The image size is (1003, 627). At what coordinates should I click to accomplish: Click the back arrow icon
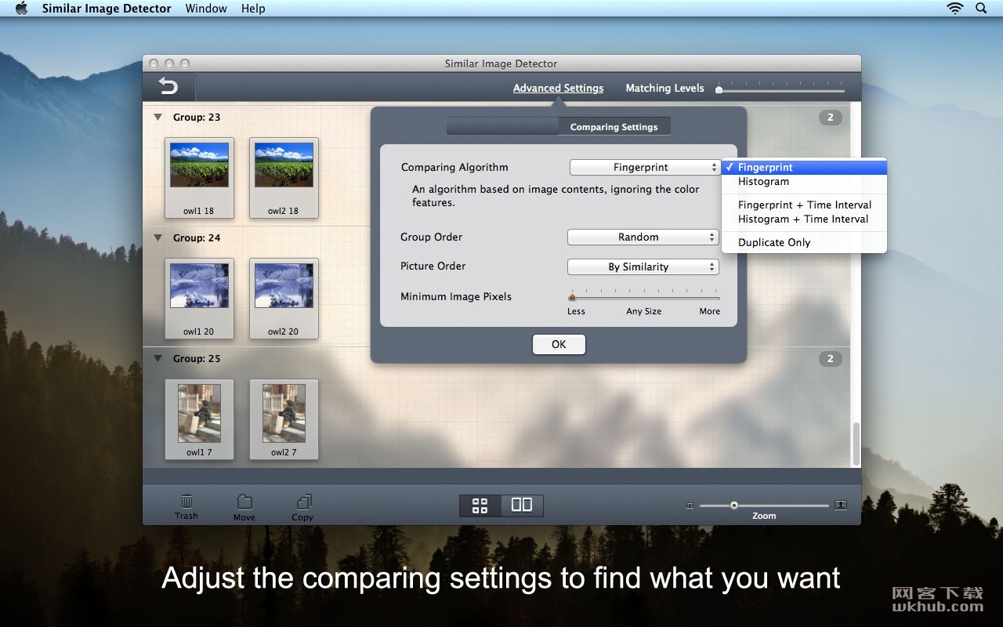pos(168,86)
